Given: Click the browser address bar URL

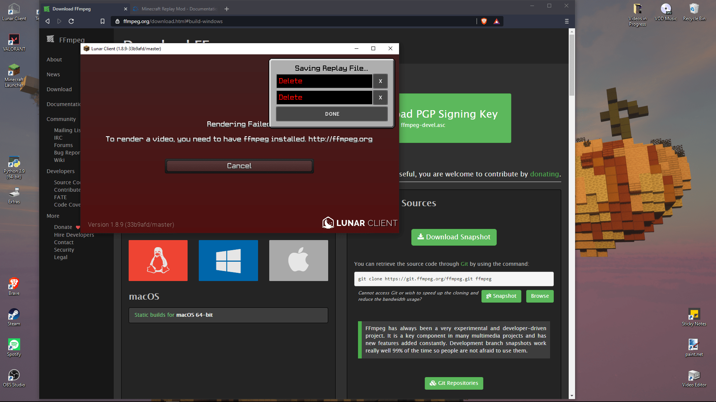Looking at the screenshot, I should point(173,21).
